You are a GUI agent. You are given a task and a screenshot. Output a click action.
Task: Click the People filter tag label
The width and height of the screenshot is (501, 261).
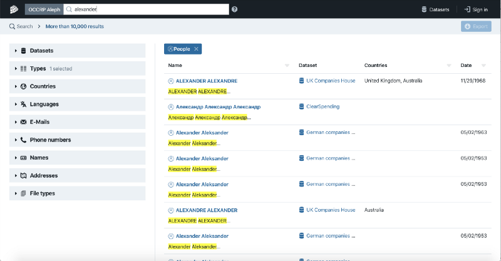click(182, 49)
